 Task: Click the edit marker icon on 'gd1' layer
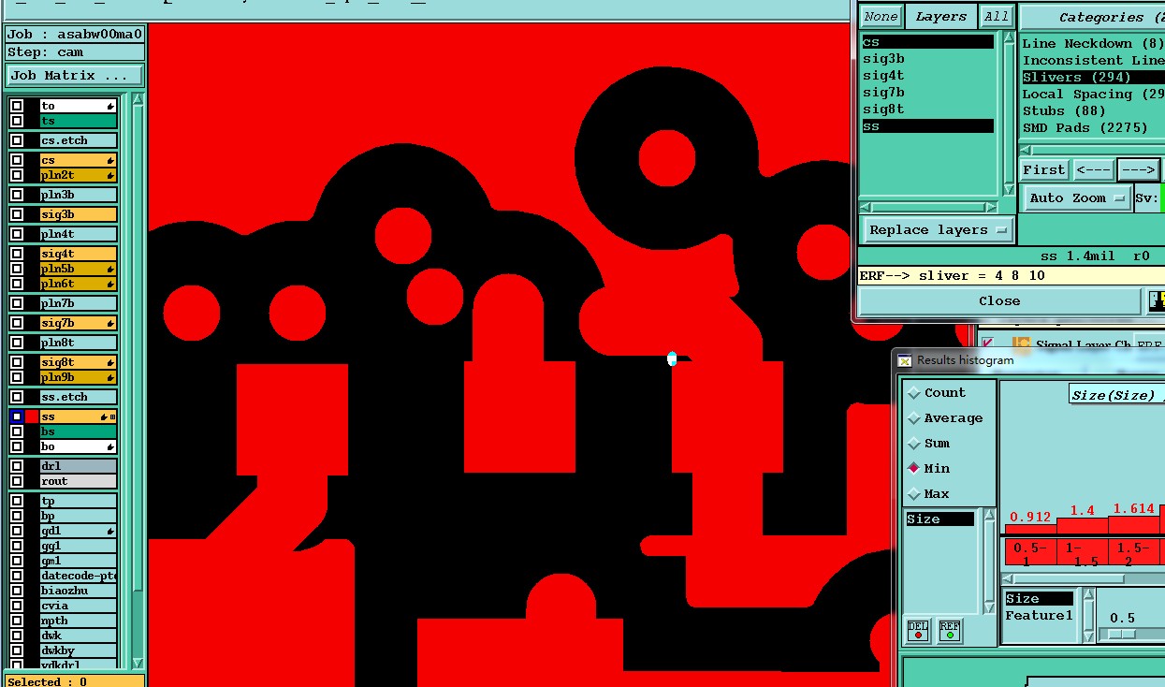click(110, 531)
